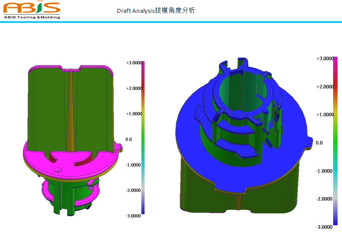The image size is (342, 235).
Task: Click the ABIS company logo
Action: coord(31,8)
